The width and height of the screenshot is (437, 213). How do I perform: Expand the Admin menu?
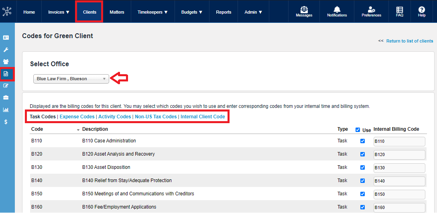click(x=253, y=12)
